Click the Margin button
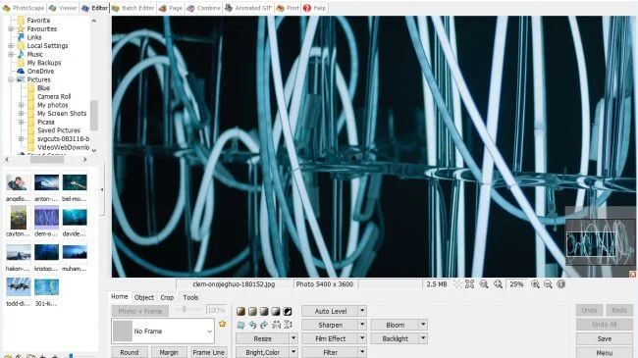The width and height of the screenshot is (638, 358). pyautogui.click(x=169, y=352)
